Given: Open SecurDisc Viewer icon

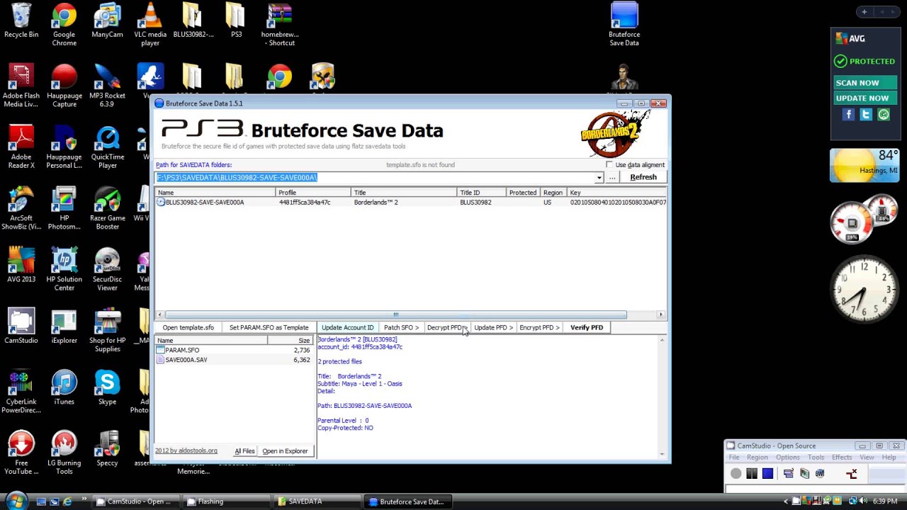Looking at the screenshot, I should (108, 269).
